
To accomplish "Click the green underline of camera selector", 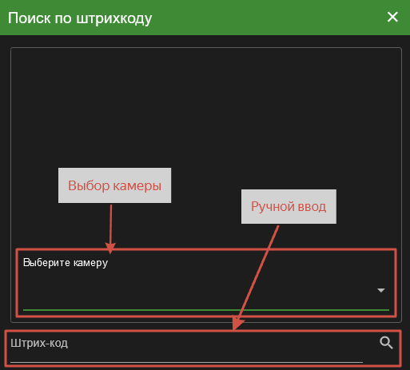I will tap(206, 310).
